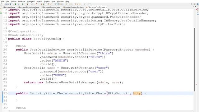The height and width of the screenshot is (112, 199).
Task: Maximize the editor area via its maximize icon
Action: 195,6
